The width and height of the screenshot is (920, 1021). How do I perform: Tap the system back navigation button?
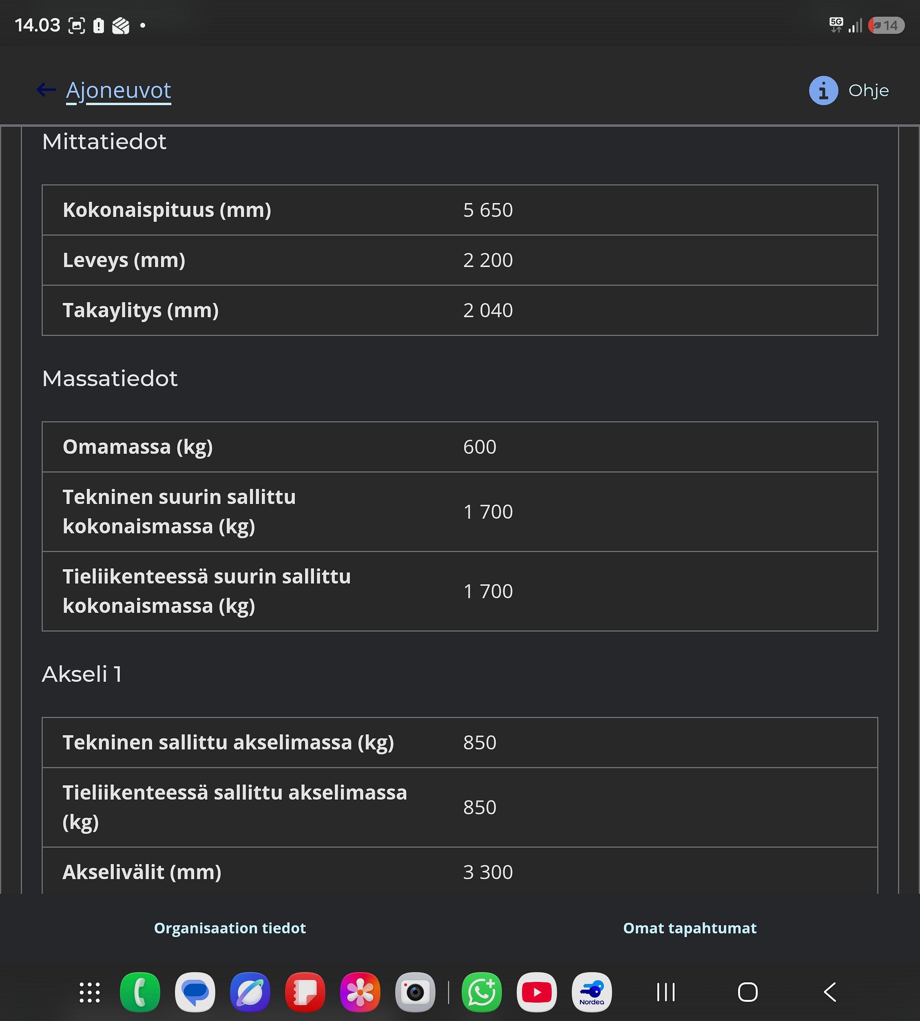[830, 992]
